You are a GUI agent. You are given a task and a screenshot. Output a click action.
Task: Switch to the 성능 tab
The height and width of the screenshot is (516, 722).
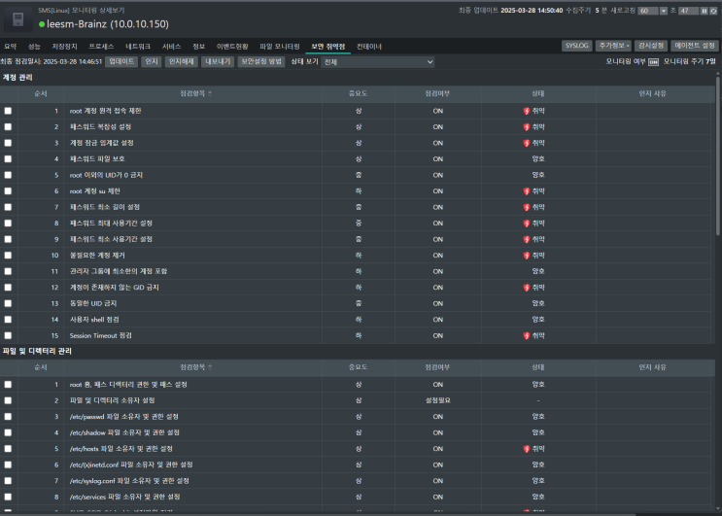[x=34, y=47]
